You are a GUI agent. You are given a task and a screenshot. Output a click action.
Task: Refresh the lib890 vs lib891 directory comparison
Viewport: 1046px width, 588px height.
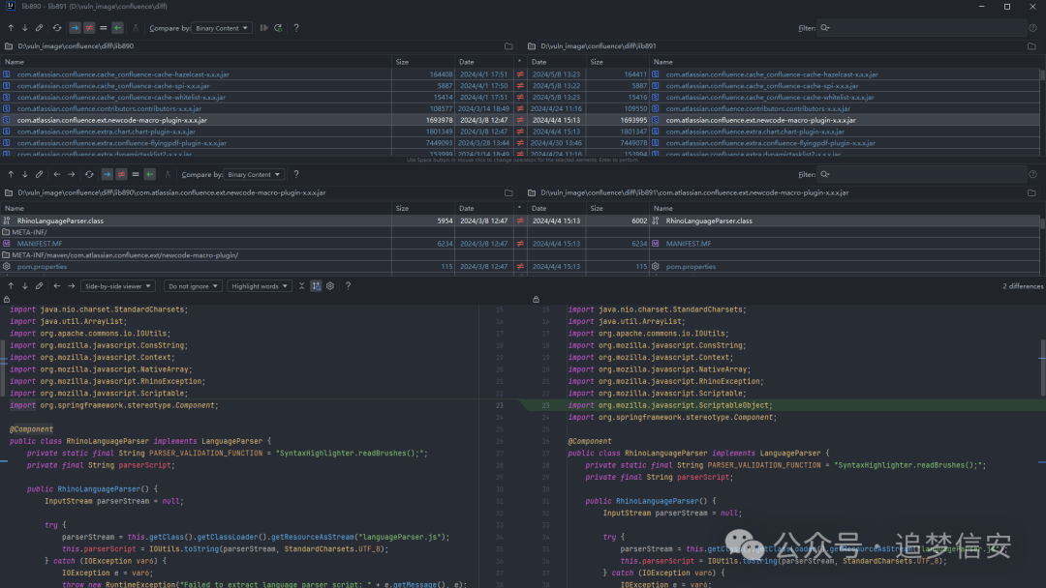57,28
